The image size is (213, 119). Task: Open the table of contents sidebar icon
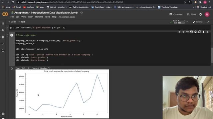[x=3, y=23]
